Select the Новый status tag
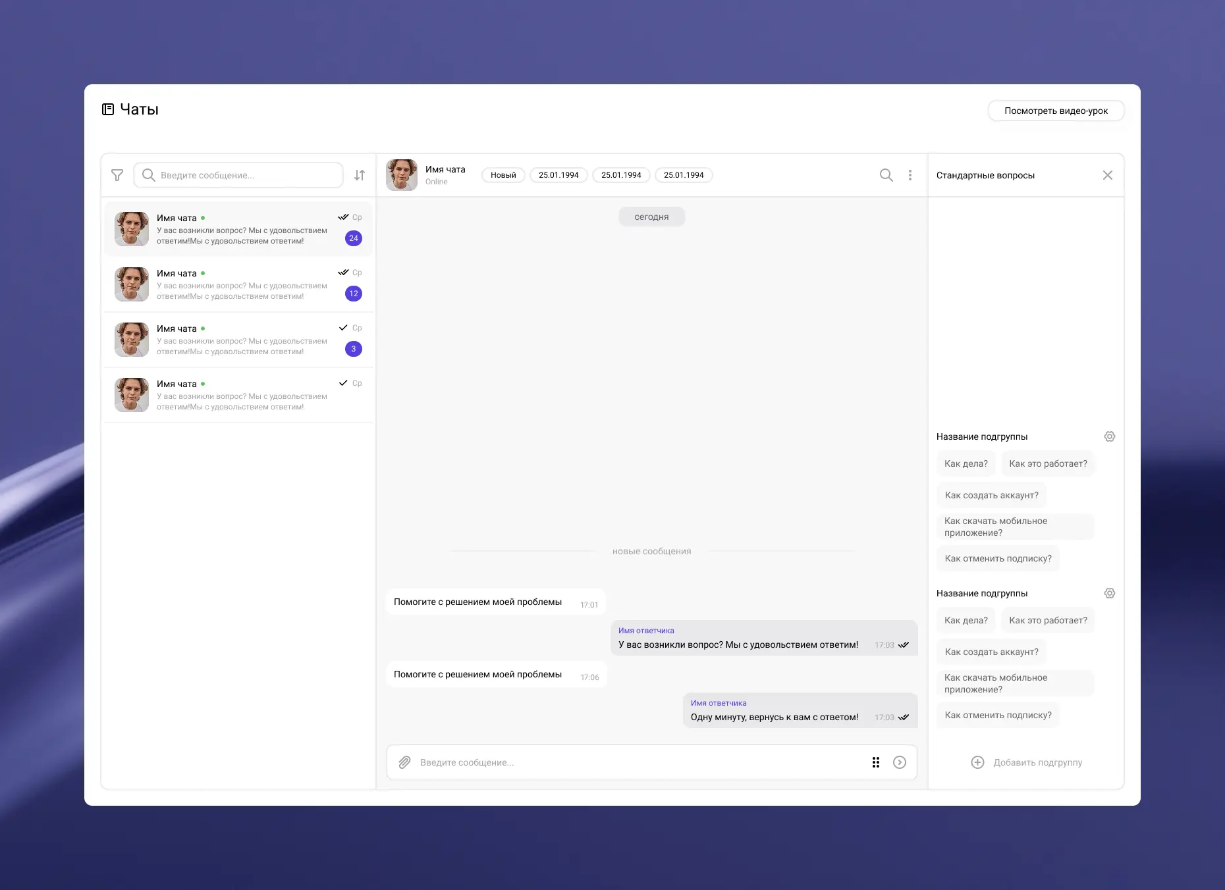The height and width of the screenshot is (890, 1225). pos(503,175)
